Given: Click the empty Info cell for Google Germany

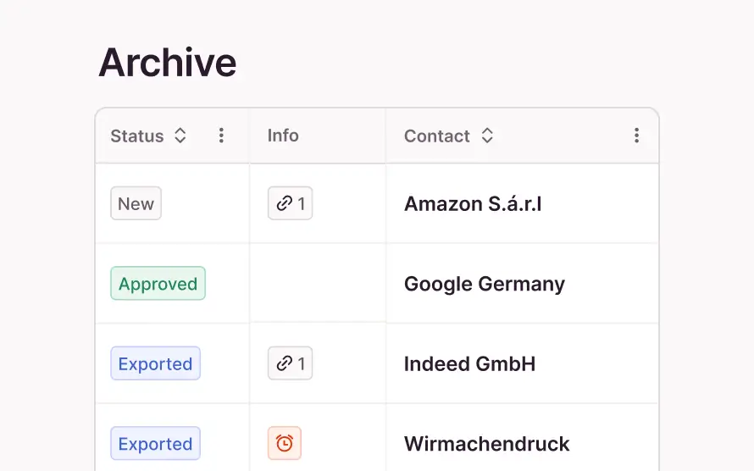Looking at the screenshot, I should [317, 284].
